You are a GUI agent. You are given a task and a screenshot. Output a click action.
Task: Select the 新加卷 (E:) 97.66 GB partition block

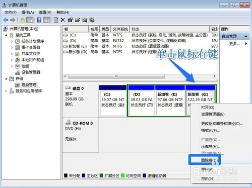(170, 101)
